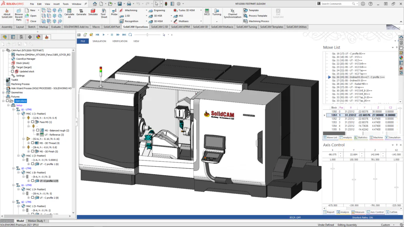The image size is (404, 227).
Task: Click the Reset simulation loop icon
Action: (129, 35)
